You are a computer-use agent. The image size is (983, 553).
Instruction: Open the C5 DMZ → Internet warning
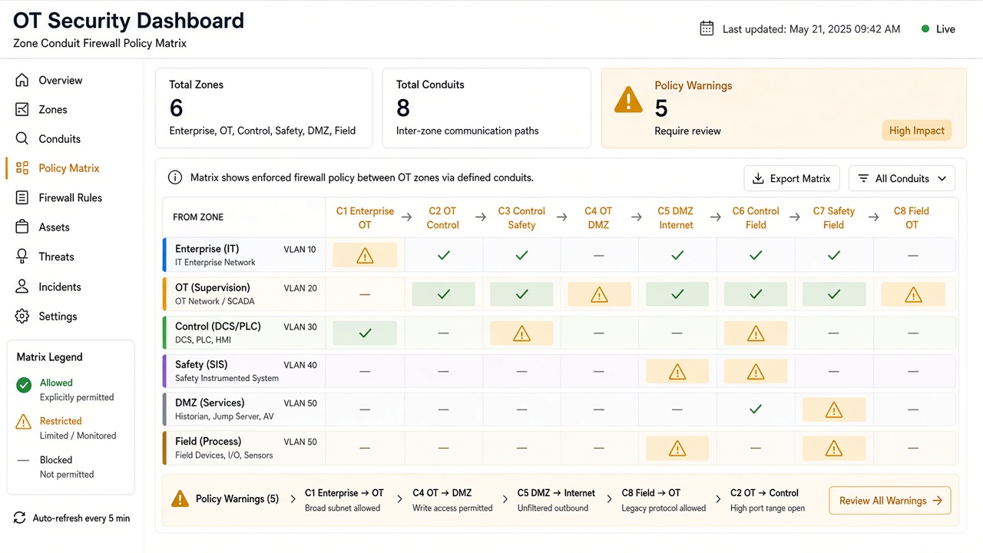point(556,500)
